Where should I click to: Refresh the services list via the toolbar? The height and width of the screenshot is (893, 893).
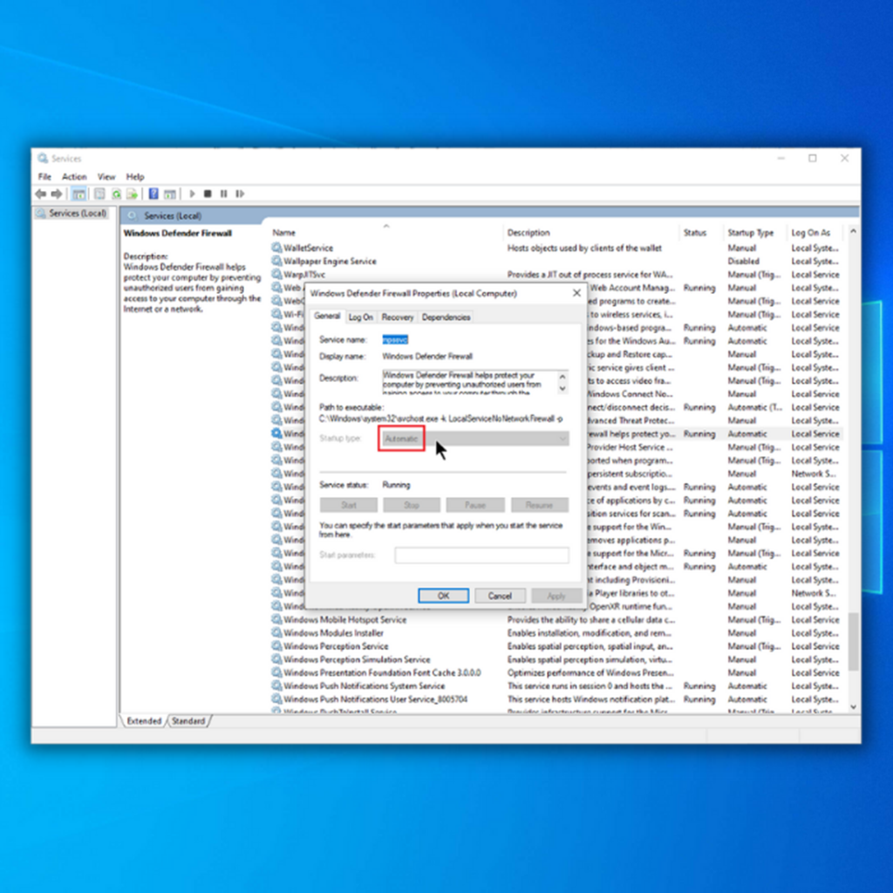pyautogui.click(x=116, y=194)
